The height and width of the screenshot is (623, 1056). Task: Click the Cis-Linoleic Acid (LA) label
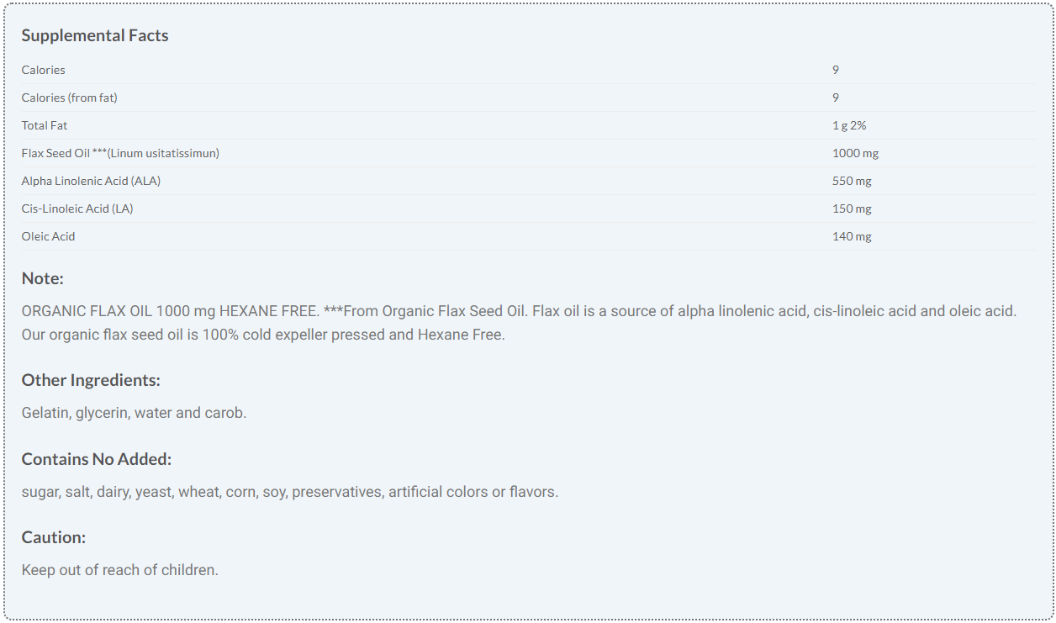pos(77,209)
